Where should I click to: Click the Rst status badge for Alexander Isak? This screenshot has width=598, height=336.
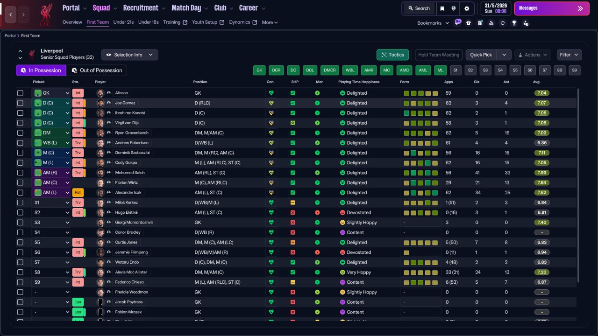click(x=78, y=193)
